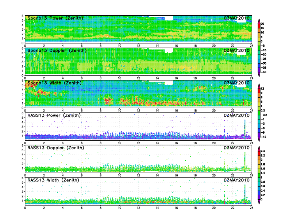The width and height of the screenshot is (289, 223).
Task: Click the '-25' label on the top colorbar
Action: [x=263, y=59]
